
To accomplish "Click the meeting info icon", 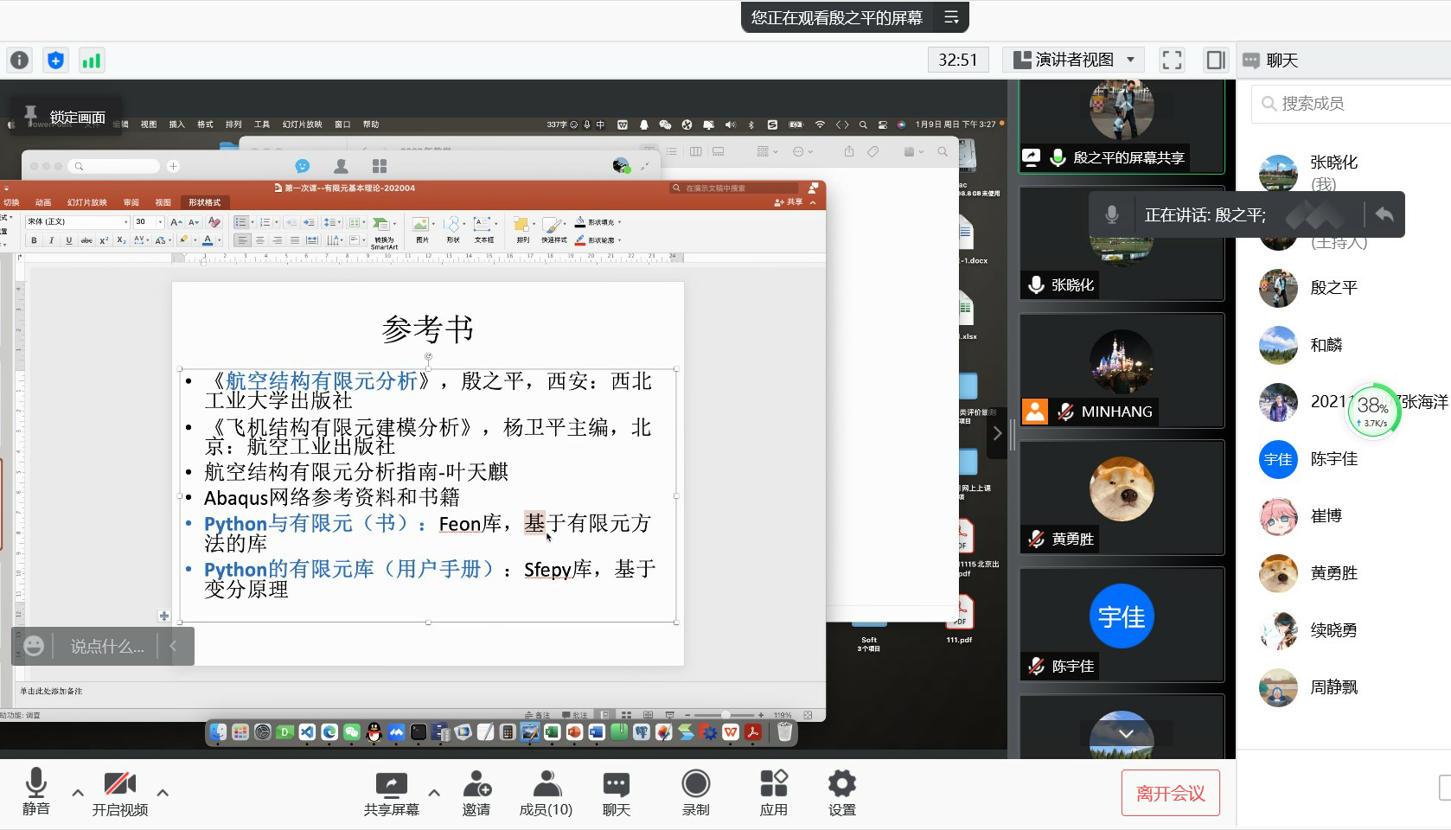I will [19, 61].
